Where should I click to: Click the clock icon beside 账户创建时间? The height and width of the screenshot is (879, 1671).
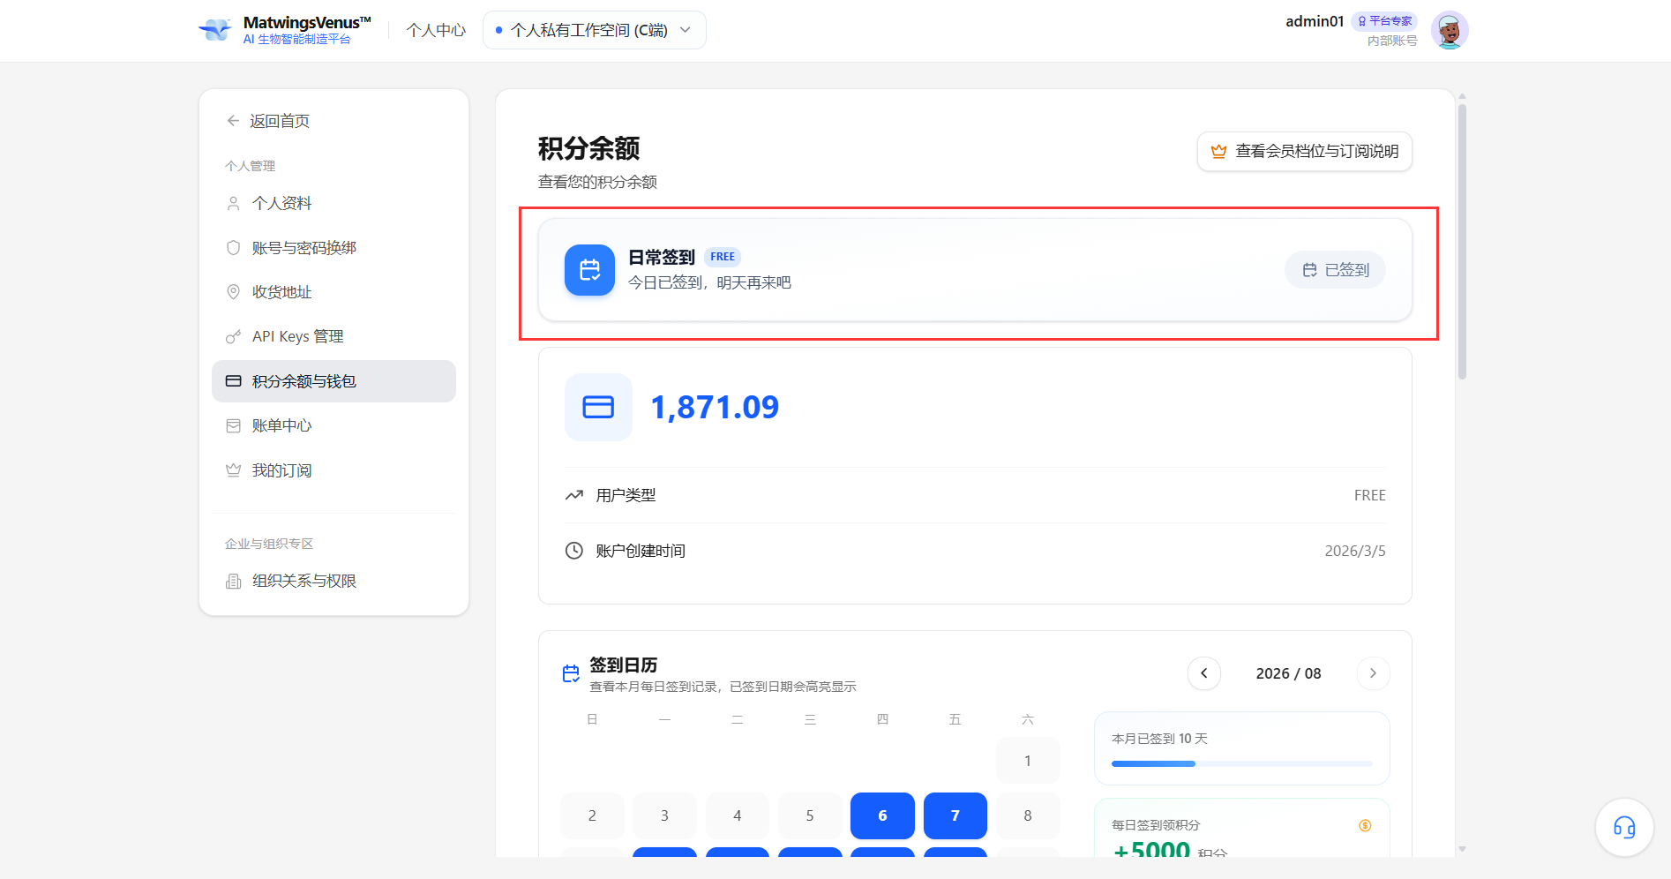click(x=574, y=551)
